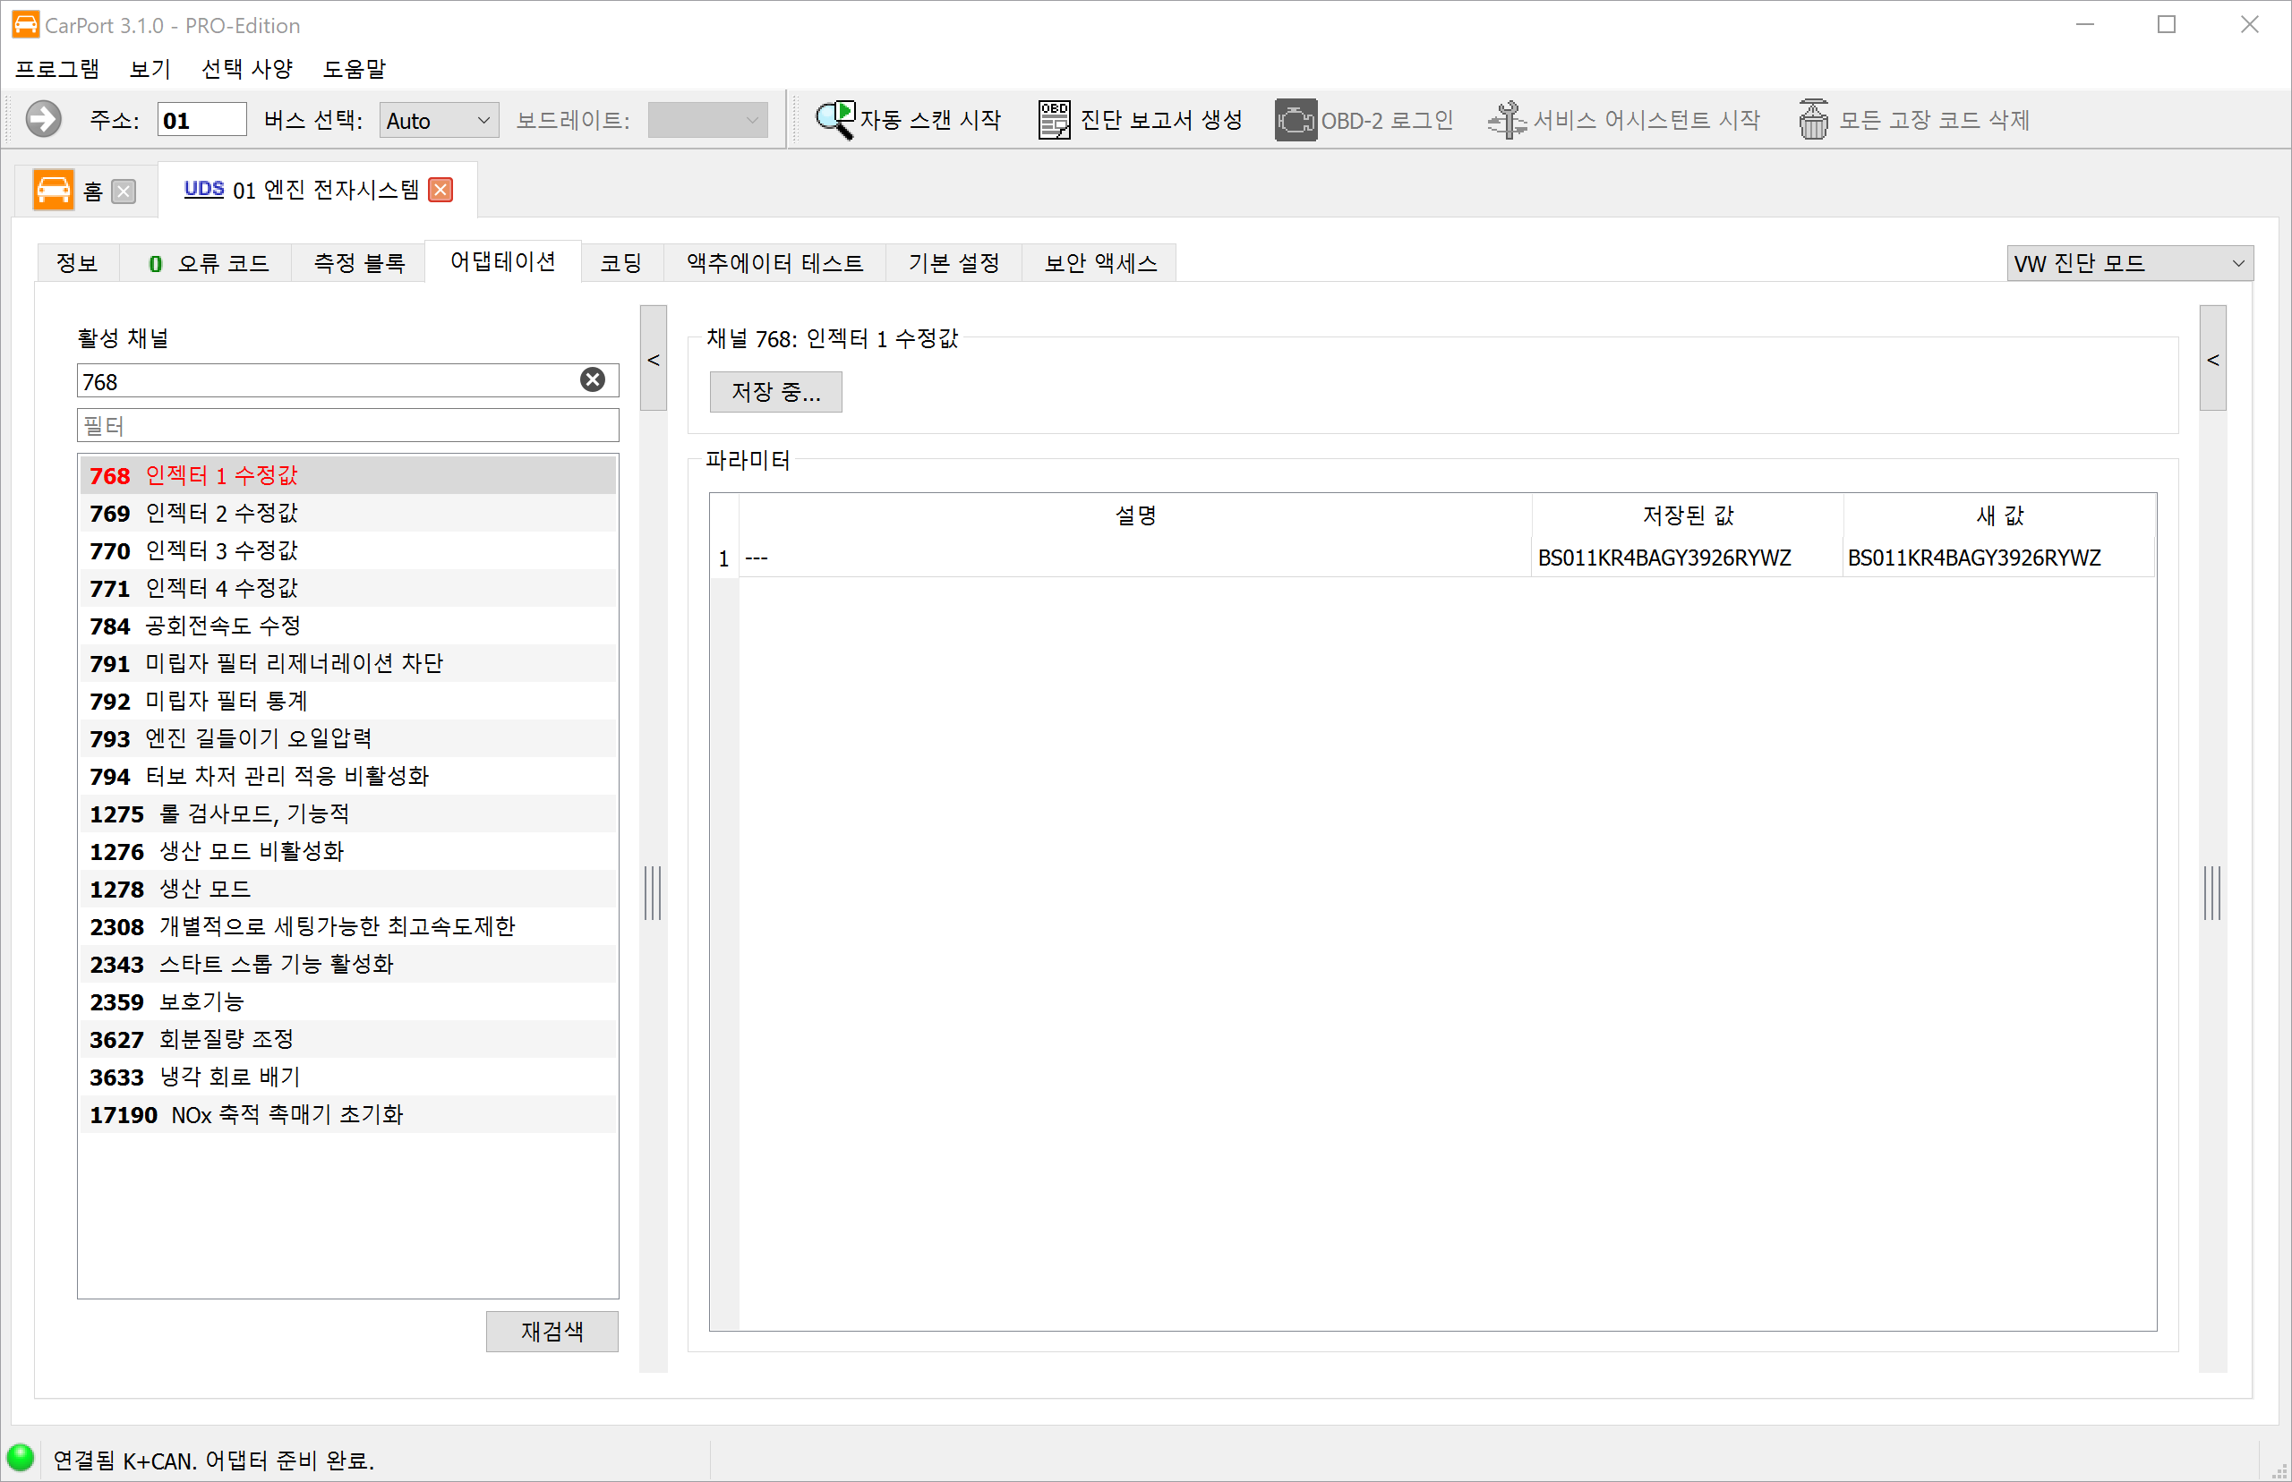The width and height of the screenshot is (2292, 1482).
Task: Select channel 771 인젝터 4 수정값
Action: pos(347,588)
